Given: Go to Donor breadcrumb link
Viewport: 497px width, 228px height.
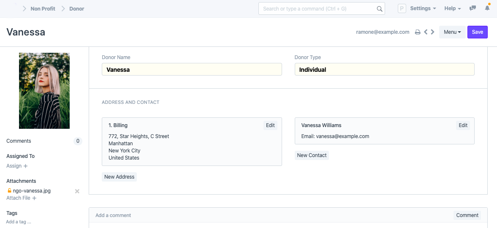Looking at the screenshot, I should coord(77,8).
